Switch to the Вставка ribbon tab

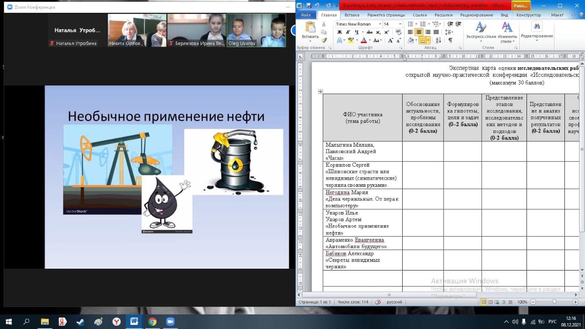tap(351, 15)
